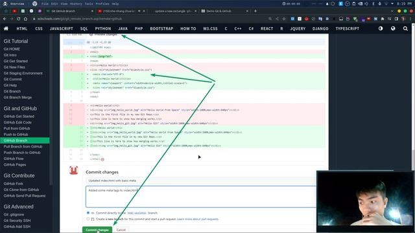
Task: Go back with the browser back arrow
Action: click(x=5, y=19)
